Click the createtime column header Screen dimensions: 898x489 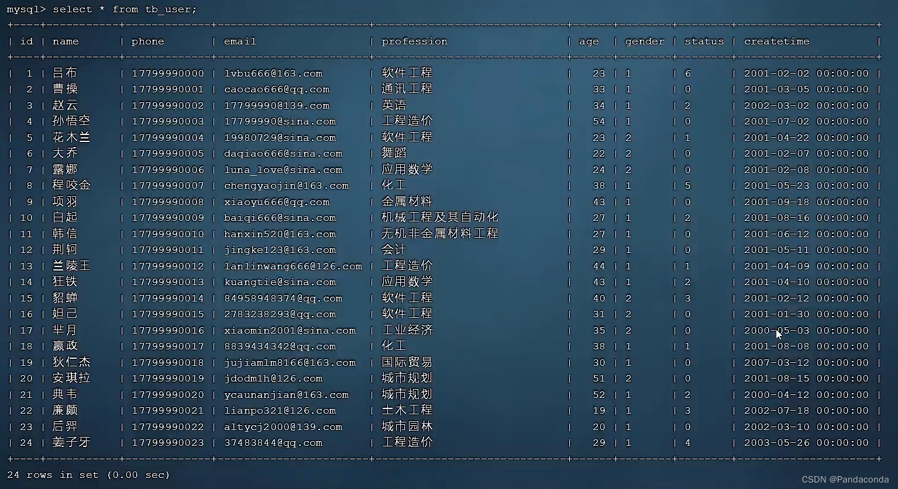[x=776, y=41]
